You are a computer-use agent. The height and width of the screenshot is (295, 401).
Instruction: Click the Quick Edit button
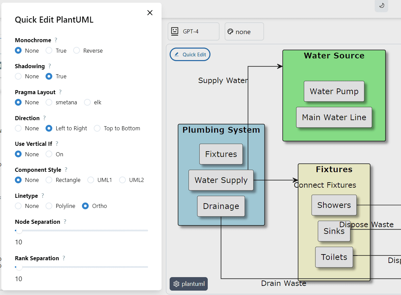190,54
